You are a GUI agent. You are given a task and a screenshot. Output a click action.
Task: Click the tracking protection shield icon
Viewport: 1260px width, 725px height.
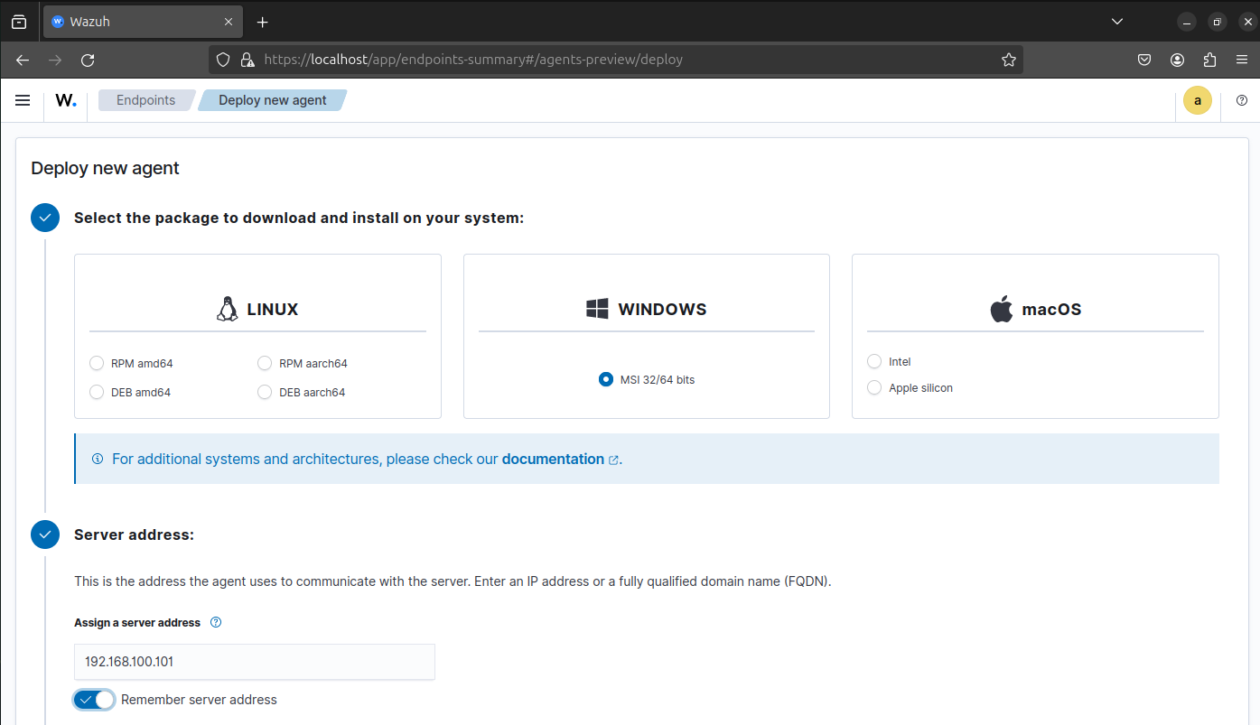tap(224, 60)
